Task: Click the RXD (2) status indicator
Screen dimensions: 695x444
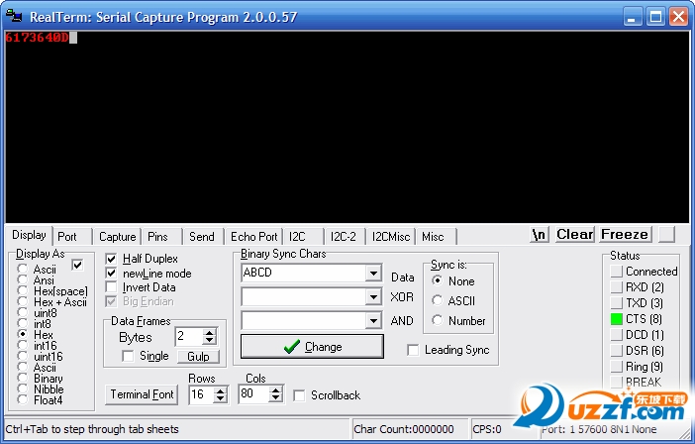Action: (x=617, y=287)
